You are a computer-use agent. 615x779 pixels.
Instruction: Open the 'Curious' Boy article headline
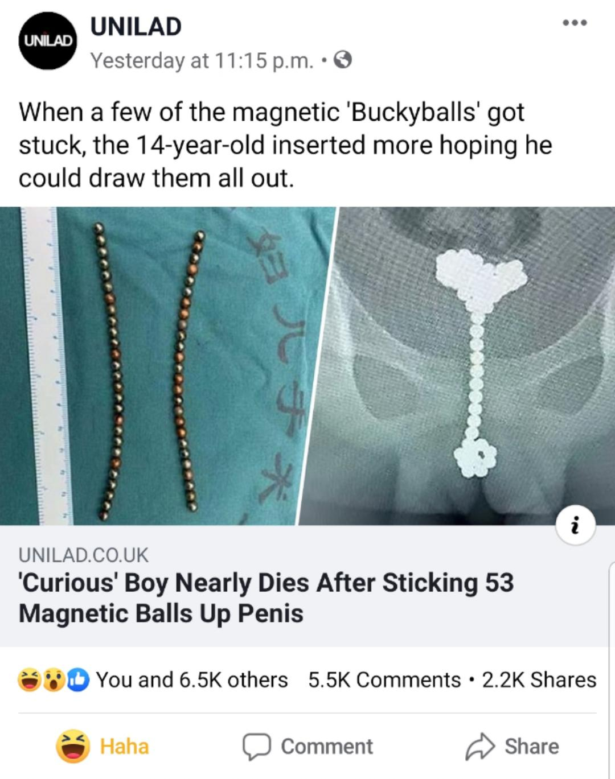click(x=266, y=597)
